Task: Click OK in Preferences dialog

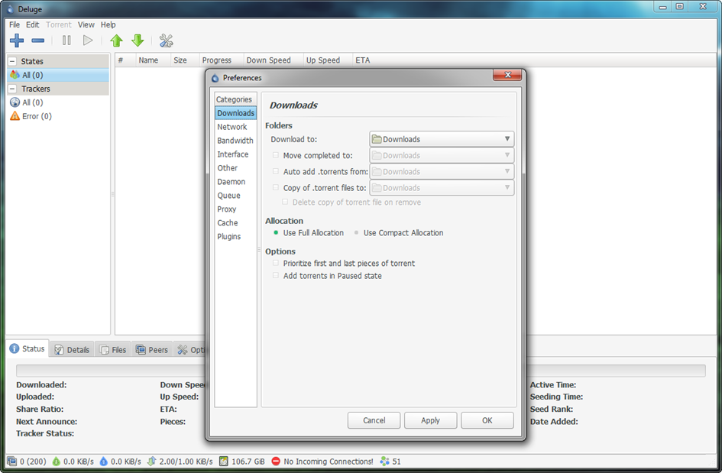Action: click(x=487, y=420)
